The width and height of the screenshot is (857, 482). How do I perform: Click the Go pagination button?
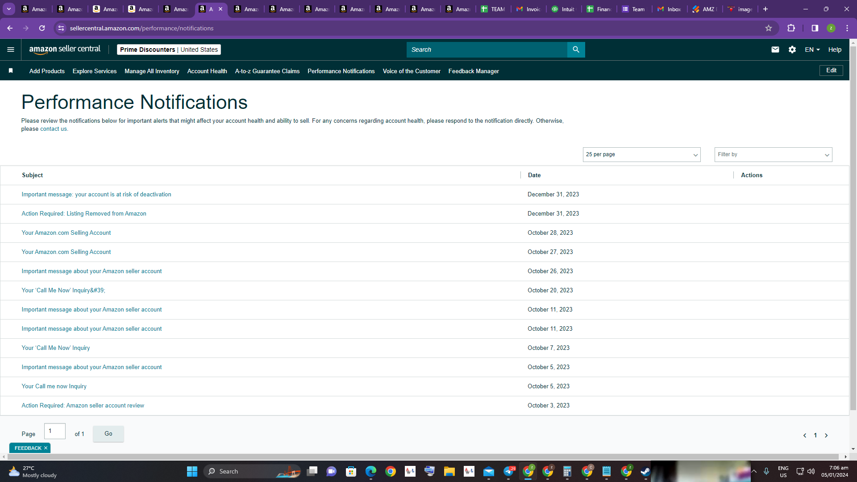(108, 434)
